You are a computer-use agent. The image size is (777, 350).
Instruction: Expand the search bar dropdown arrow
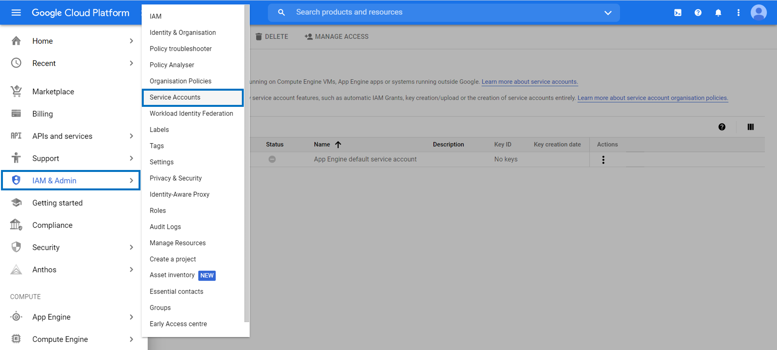click(x=608, y=13)
